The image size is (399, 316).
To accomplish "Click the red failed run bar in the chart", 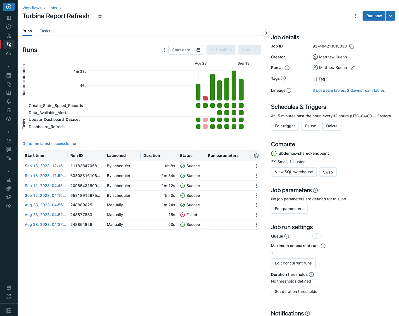I will (x=205, y=98).
